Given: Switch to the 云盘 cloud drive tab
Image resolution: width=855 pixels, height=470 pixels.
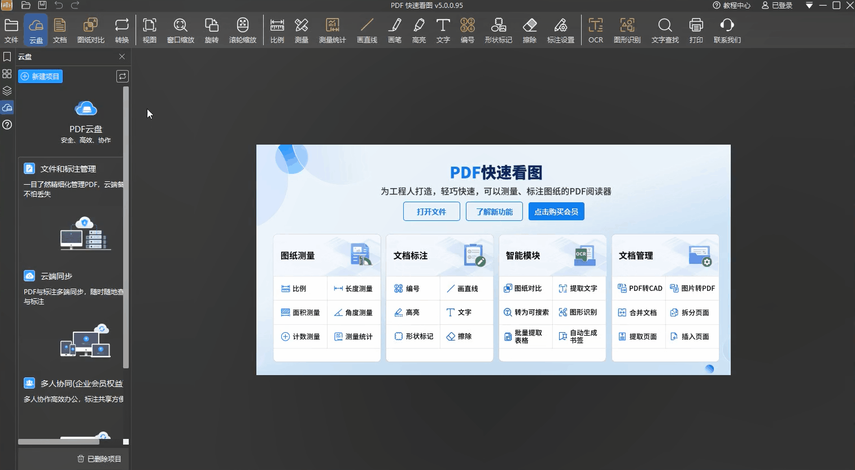Looking at the screenshot, I should [x=36, y=31].
